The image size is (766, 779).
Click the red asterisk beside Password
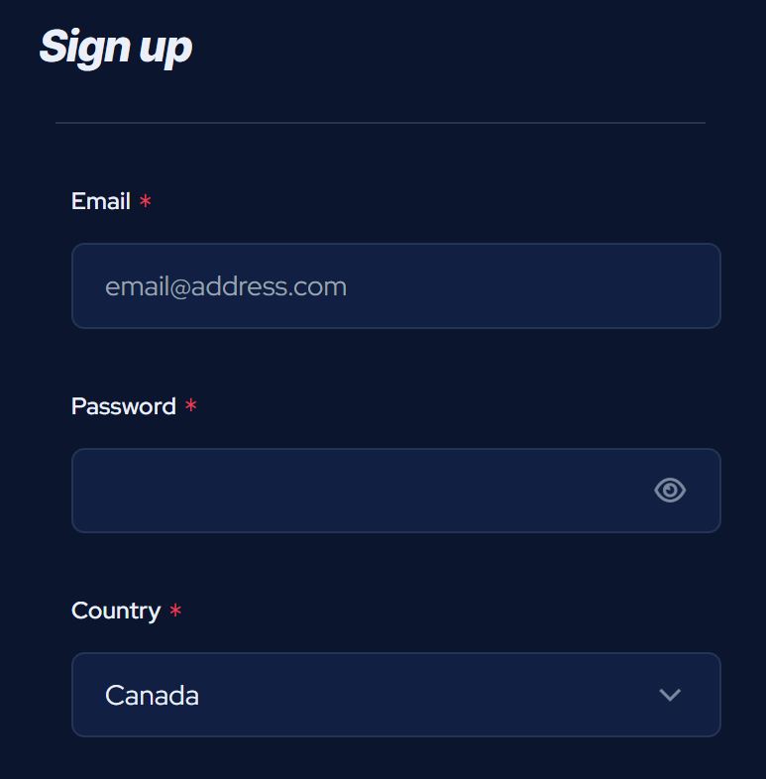pos(190,406)
